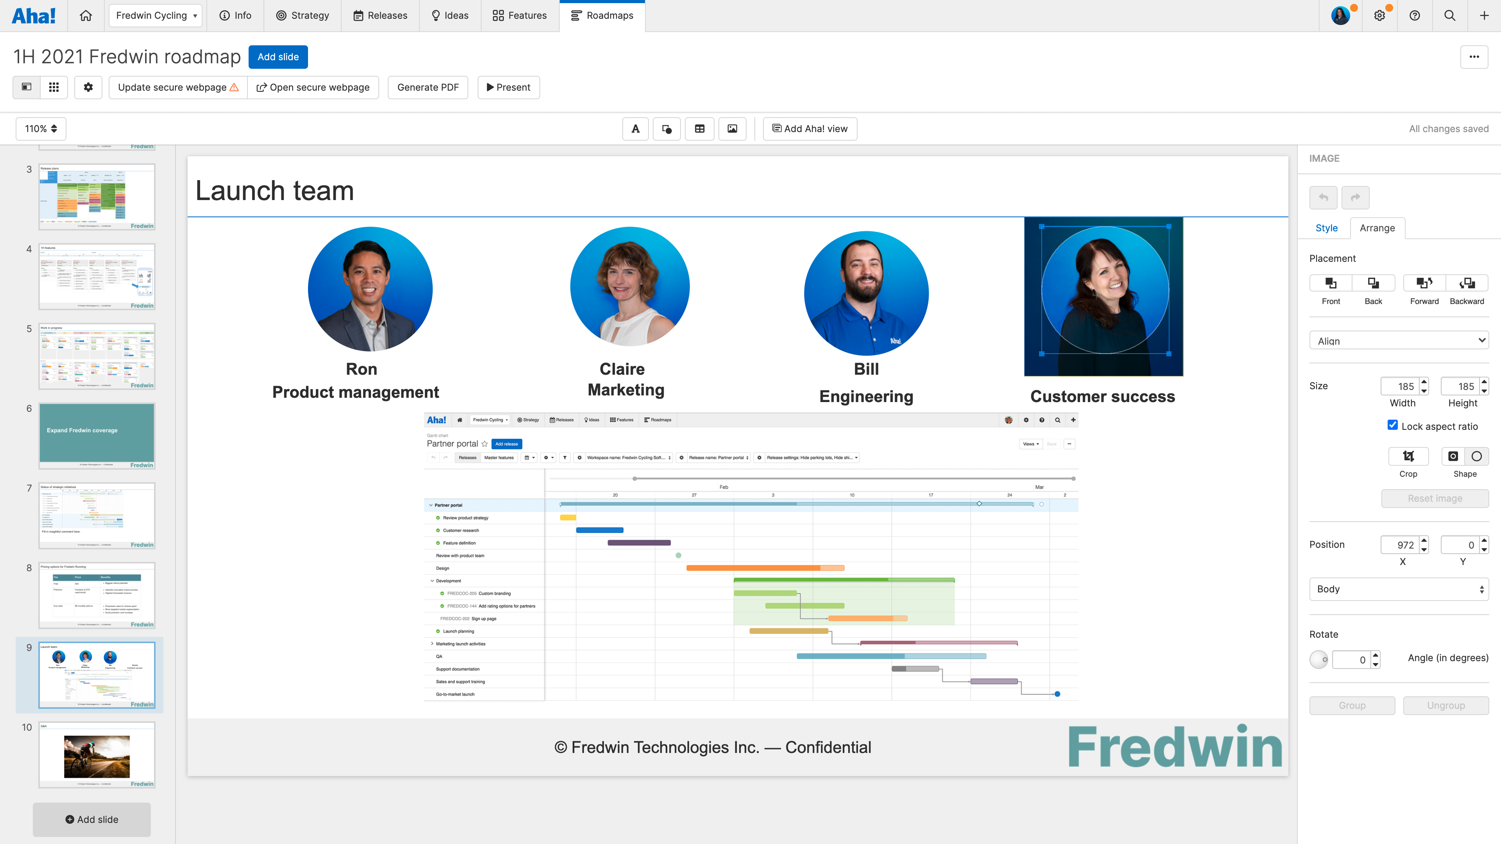The width and height of the screenshot is (1501, 844).
Task: Select the Crop image tool
Action: pos(1408,456)
